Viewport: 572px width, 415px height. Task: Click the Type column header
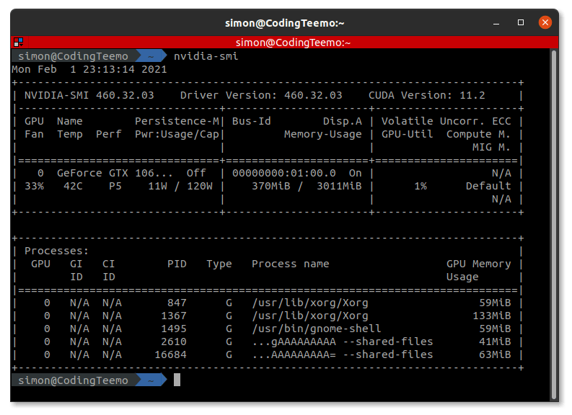(219, 264)
